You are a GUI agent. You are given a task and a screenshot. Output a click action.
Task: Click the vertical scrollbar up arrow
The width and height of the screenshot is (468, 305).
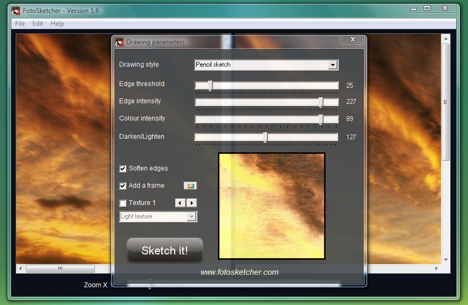tap(445, 39)
